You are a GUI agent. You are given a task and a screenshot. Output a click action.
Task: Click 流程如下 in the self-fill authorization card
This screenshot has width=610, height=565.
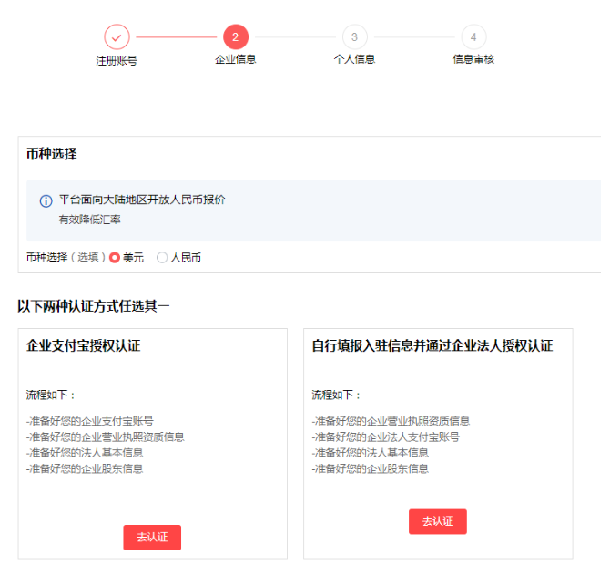tap(336, 395)
